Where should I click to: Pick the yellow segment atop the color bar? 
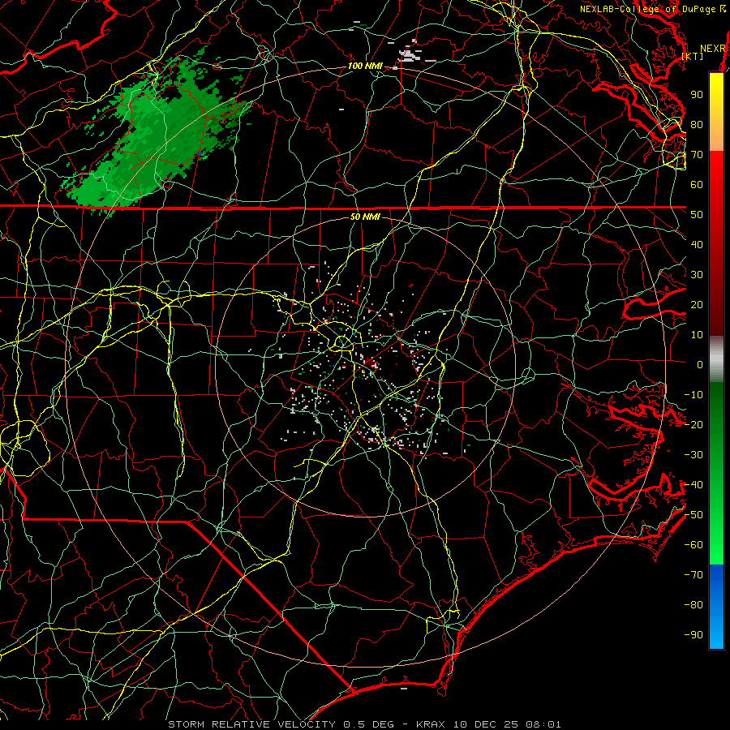[x=716, y=88]
